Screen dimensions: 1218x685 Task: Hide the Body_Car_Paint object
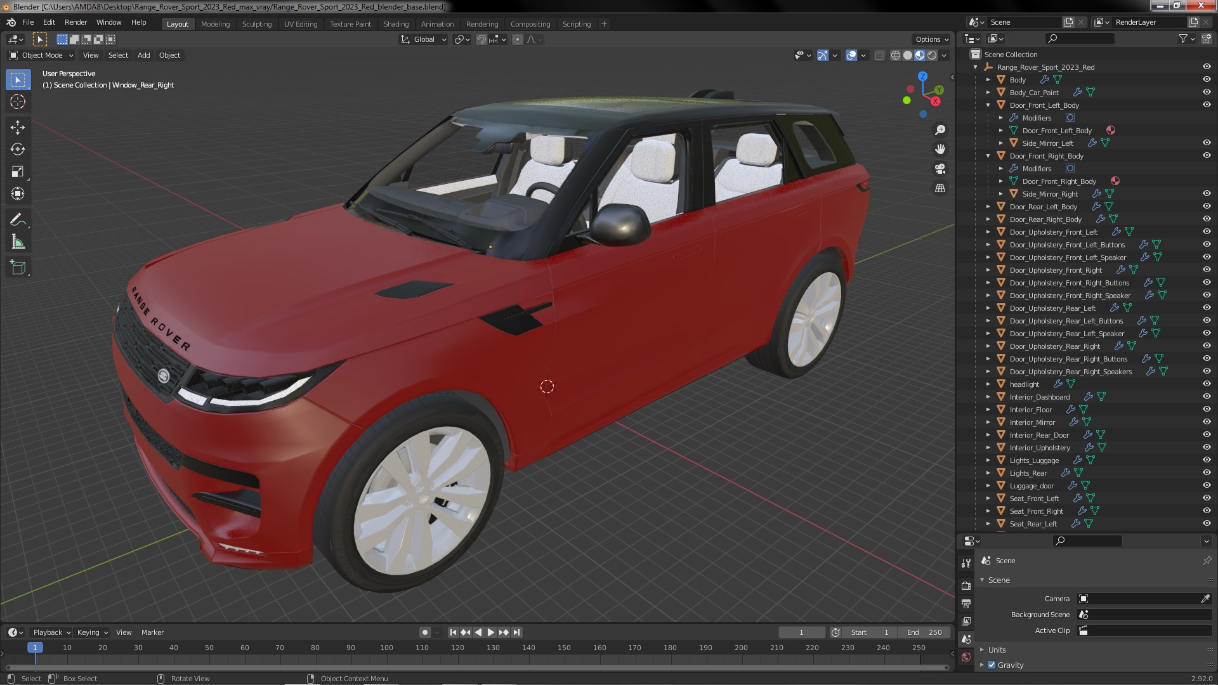tap(1206, 92)
